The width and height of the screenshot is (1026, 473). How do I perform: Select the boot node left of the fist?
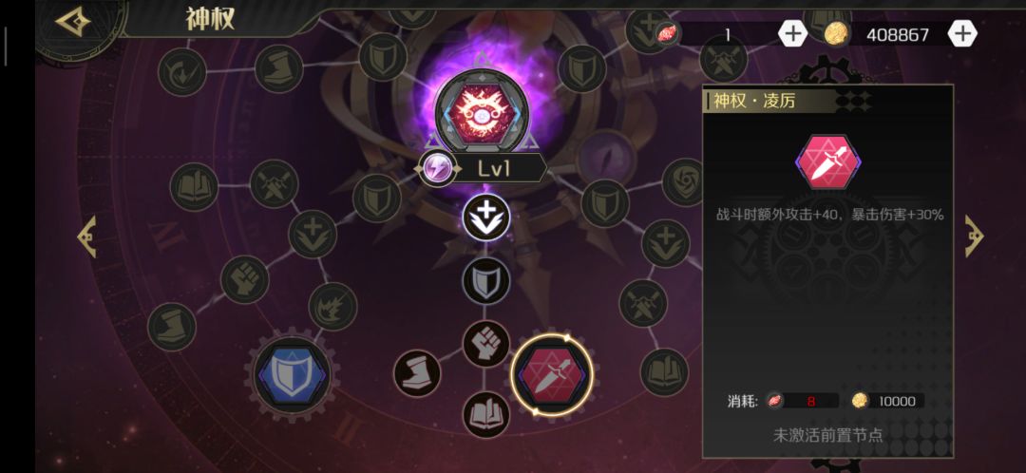(417, 373)
